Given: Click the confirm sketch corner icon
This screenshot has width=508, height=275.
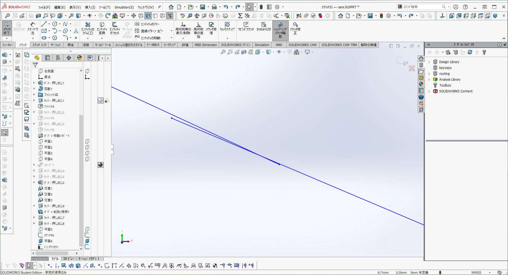Looking at the screenshot, I should click(402, 61).
